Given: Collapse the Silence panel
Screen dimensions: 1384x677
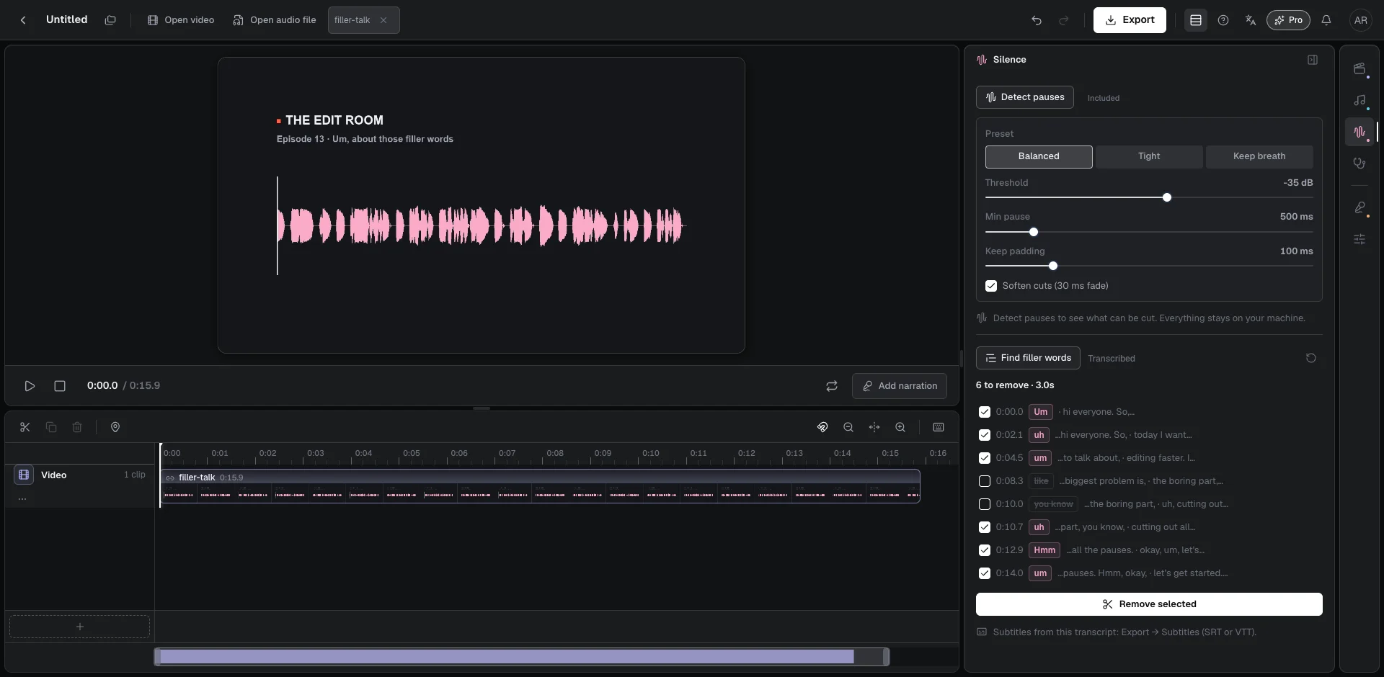Looking at the screenshot, I should click(x=1313, y=60).
